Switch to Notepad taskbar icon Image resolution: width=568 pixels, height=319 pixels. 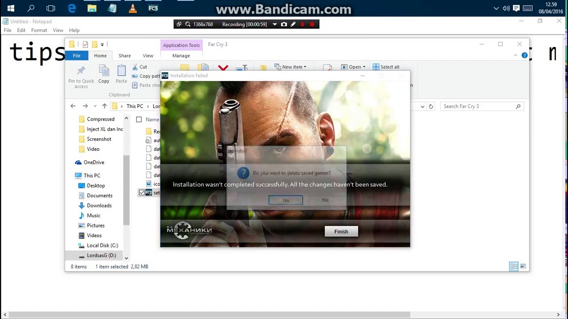pos(112,8)
